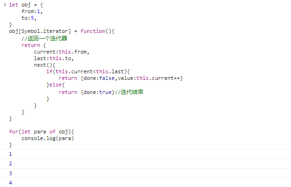The image size is (291, 187).
Task: Click the 'return {done:false,value:this.current++}' line
Action: click(x=121, y=78)
